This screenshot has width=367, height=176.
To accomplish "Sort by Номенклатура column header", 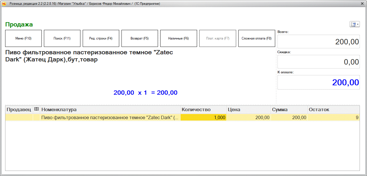I will click(110, 110).
